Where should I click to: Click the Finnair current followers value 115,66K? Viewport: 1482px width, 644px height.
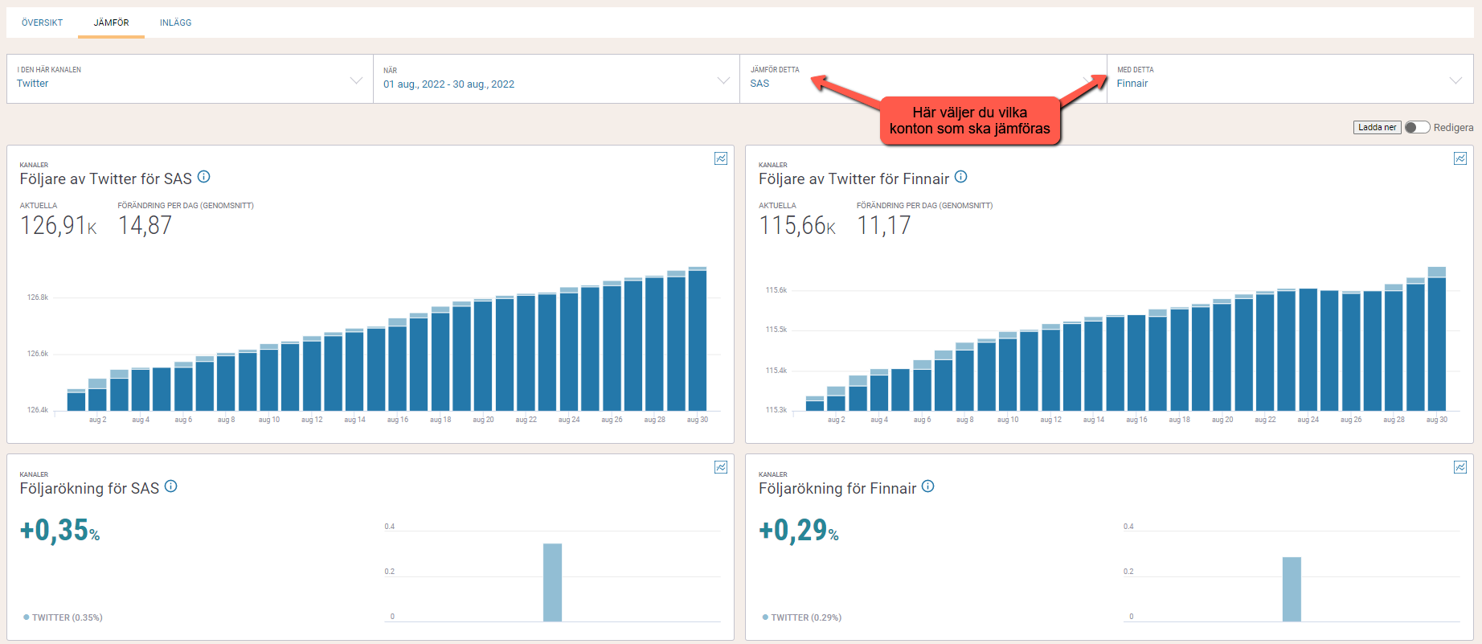click(797, 226)
